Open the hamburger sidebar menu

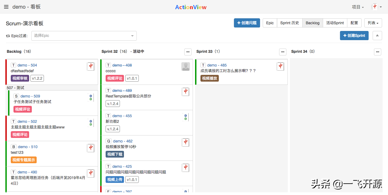(x=6, y=7)
